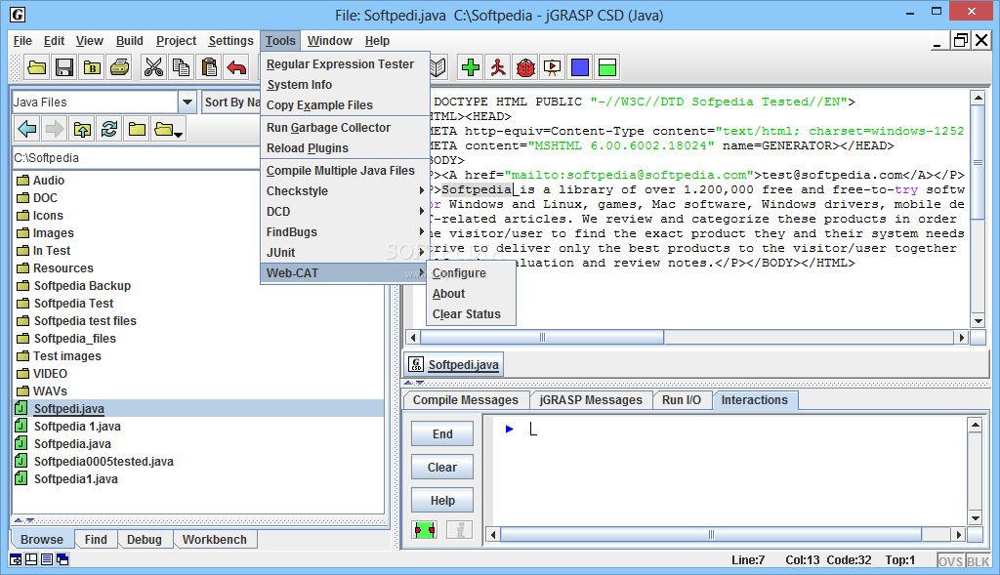Toggle the BLK block mode indicator
Screen dimensions: 1000x575
[979, 561]
